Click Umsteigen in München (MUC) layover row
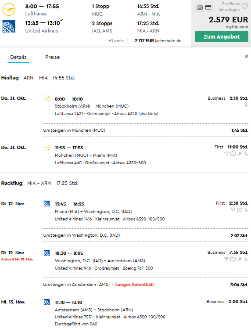 click(146, 130)
